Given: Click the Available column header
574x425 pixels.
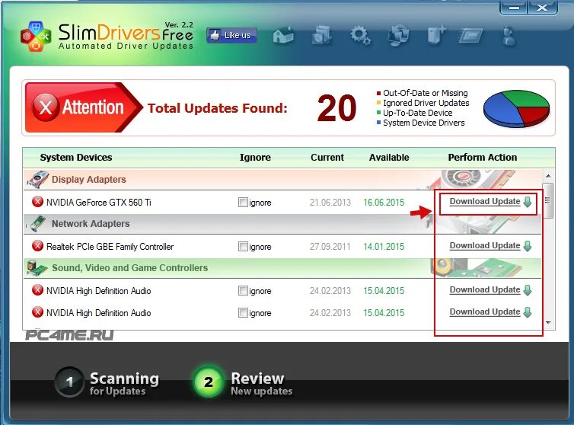Looking at the screenshot, I should click(x=389, y=158).
